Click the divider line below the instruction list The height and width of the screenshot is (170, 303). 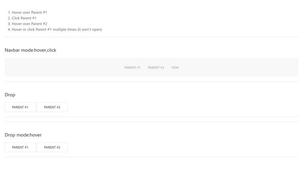tap(151, 37)
